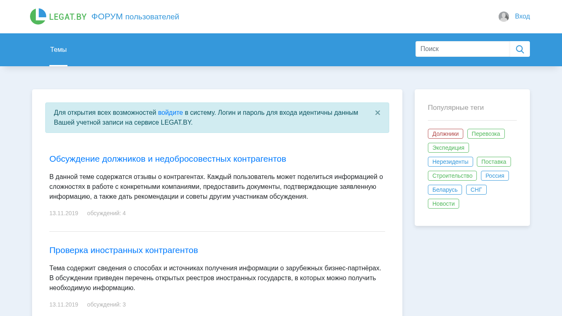This screenshot has height=316, width=562.
Task: Click the Новости tag
Action: (443, 204)
